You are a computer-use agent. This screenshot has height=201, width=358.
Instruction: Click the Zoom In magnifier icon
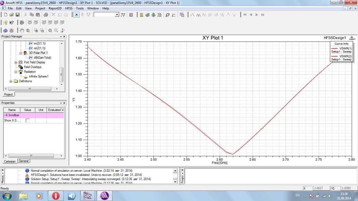pyautogui.click(x=36, y=30)
